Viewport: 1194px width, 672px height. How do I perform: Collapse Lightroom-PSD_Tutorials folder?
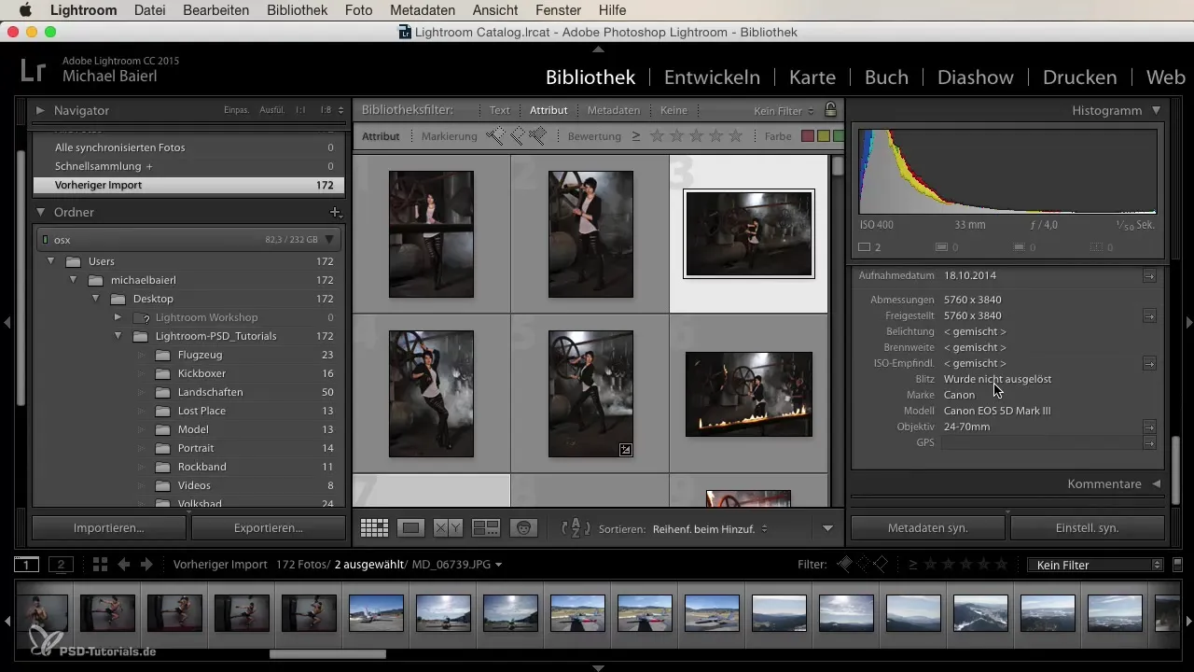[x=118, y=336]
